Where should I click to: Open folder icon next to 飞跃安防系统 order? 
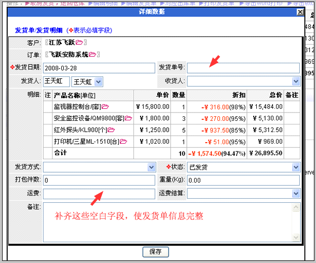92,54
